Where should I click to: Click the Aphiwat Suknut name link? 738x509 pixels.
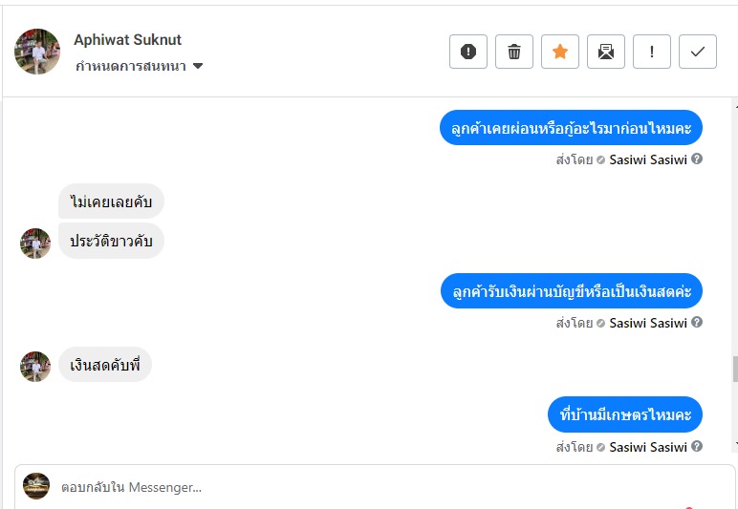pos(127,40)
